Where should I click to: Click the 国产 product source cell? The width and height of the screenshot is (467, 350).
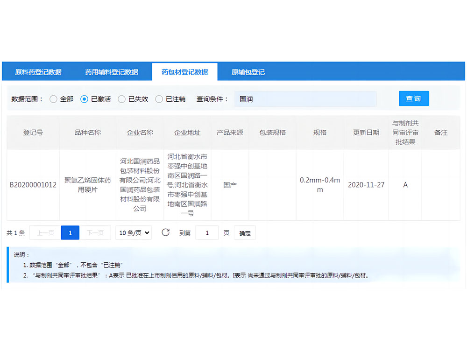230,185
